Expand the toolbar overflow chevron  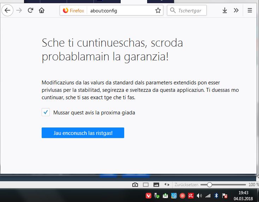coord(236,10)
